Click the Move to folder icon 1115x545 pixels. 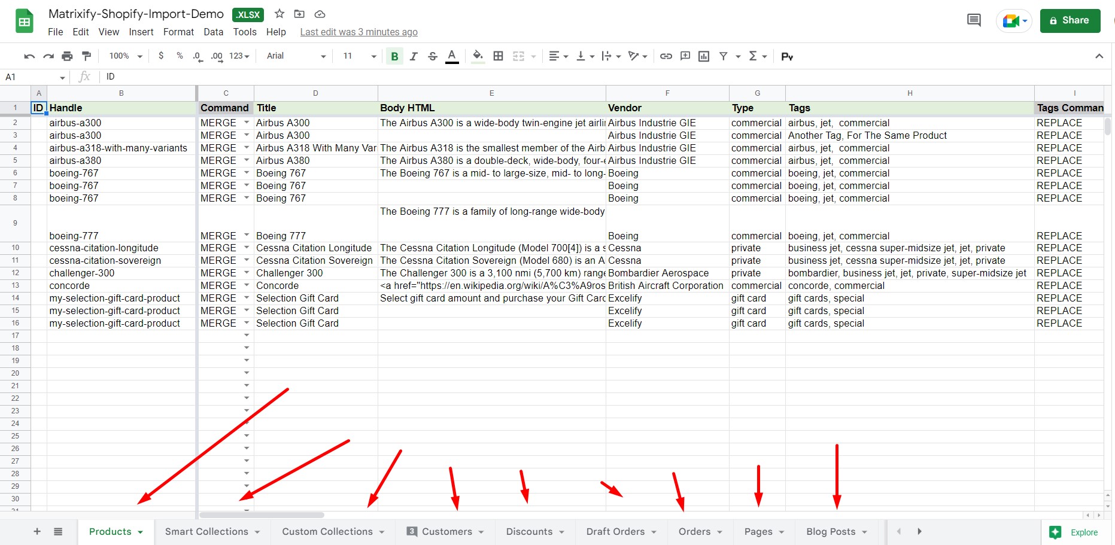299,14
